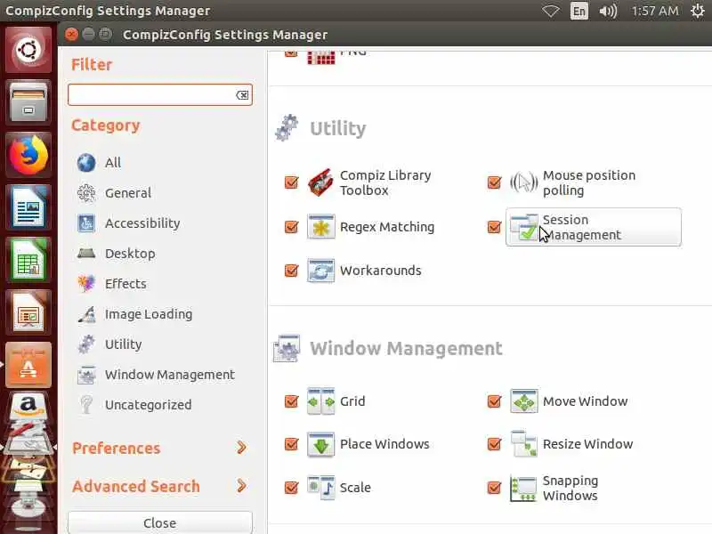Open the Grid plugin icon
712x534 pixels.
click(x=320, y=401)
